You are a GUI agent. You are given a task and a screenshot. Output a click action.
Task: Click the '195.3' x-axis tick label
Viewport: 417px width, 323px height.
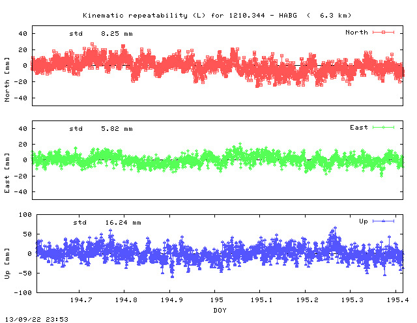tap(352, 300)
